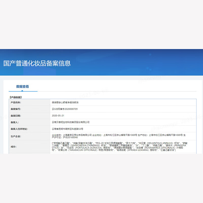Click the 生产企业 row label
This screenshot has width=203, height=203.
(16, 136)
